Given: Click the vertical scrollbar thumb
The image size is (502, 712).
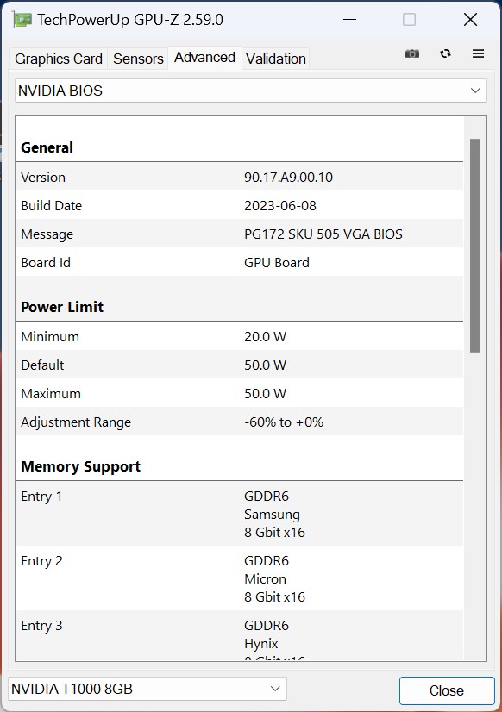Looking at the screenshot, I should pos(474,245).
